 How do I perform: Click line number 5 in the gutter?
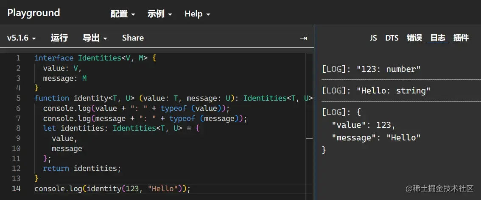click(18, 98)
